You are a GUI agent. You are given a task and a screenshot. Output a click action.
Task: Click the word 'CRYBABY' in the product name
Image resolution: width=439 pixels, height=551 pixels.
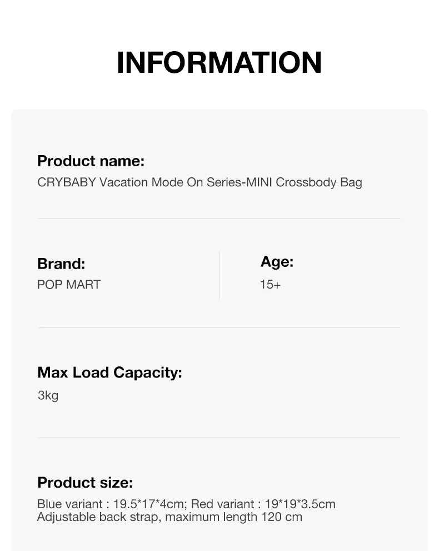pos(66,182)
